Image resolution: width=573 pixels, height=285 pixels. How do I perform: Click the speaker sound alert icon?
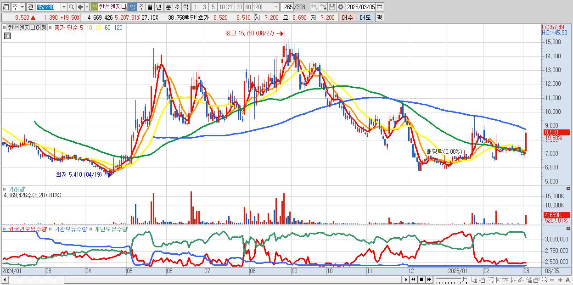click(80, 7)
